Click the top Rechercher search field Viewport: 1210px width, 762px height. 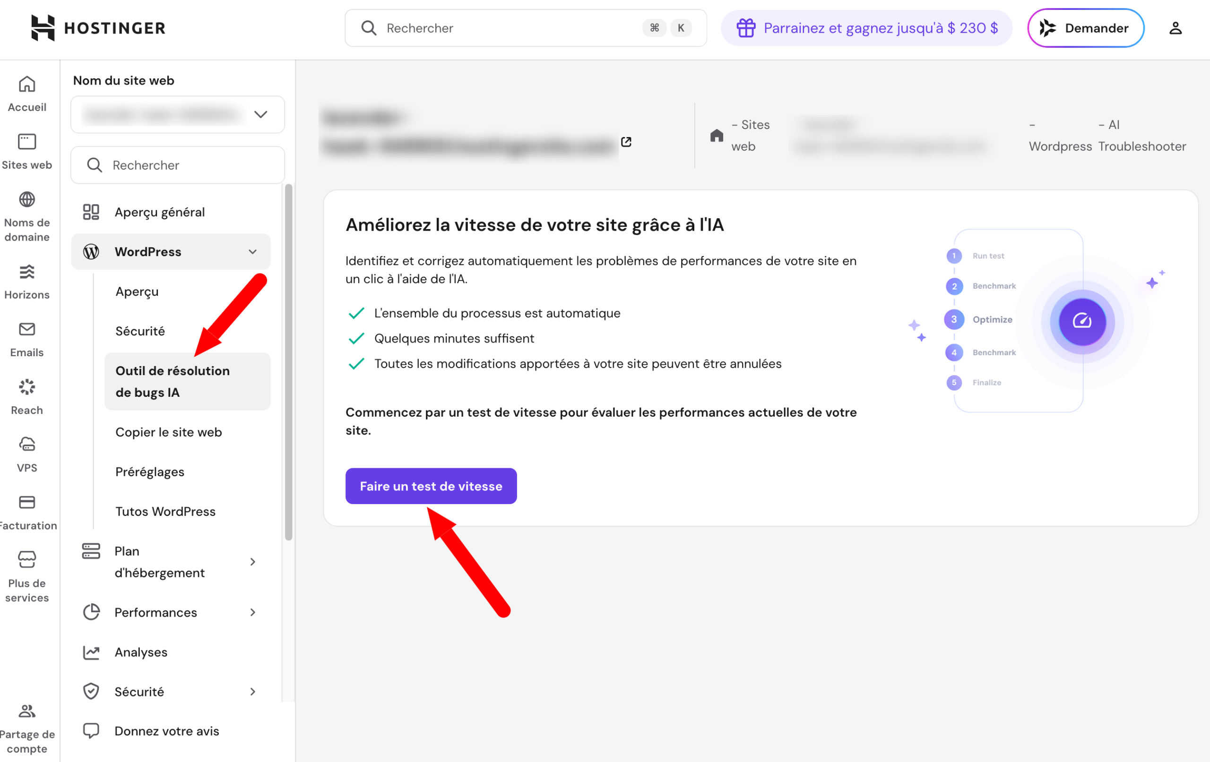(526, 28)
